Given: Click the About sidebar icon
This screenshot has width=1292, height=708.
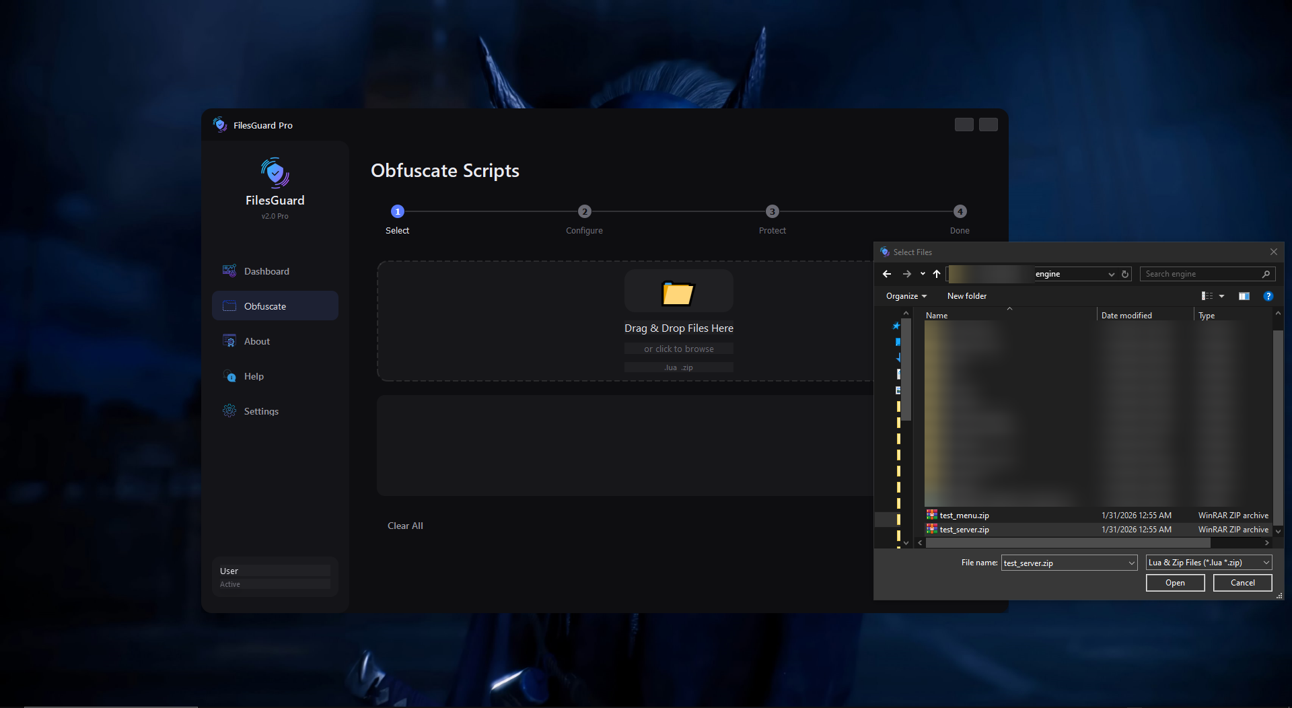Looking at the screenshot, I should pos(229,341).
